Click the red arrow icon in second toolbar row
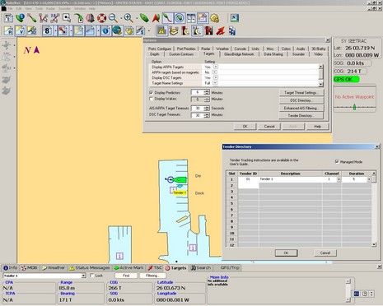383x306 pixels. coord(220,30)
